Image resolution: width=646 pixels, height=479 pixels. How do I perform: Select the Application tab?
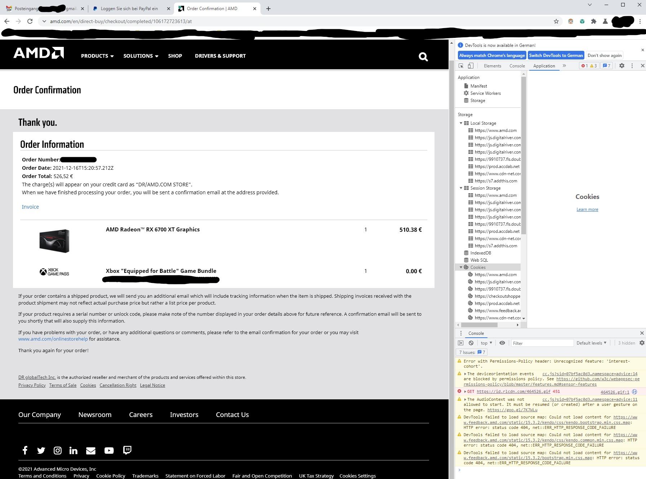point(544,66)
